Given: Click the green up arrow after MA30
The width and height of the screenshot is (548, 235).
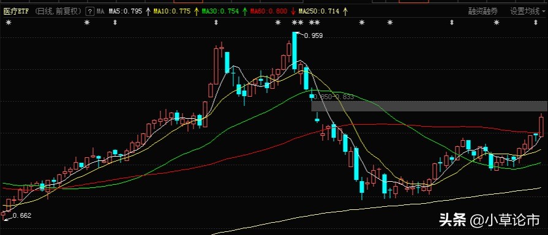Looking at the screenshot, I should pos(245,12).
